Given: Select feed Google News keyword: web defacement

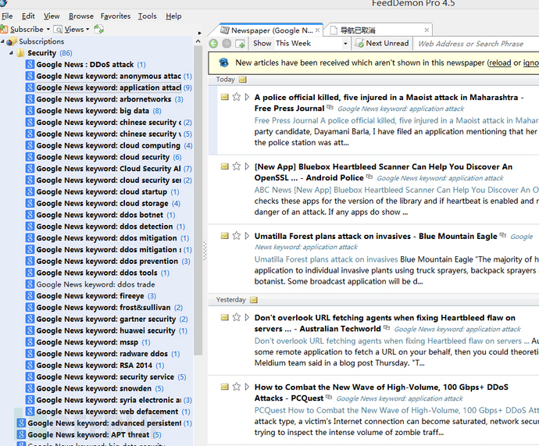Looking at the screenshot, I should [107, 412].
